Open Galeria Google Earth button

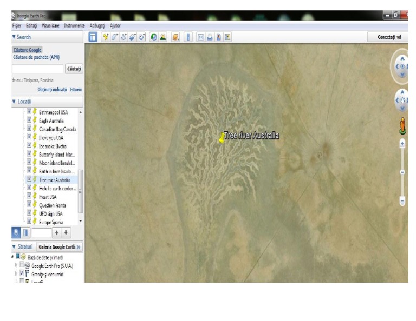point(60,247)
